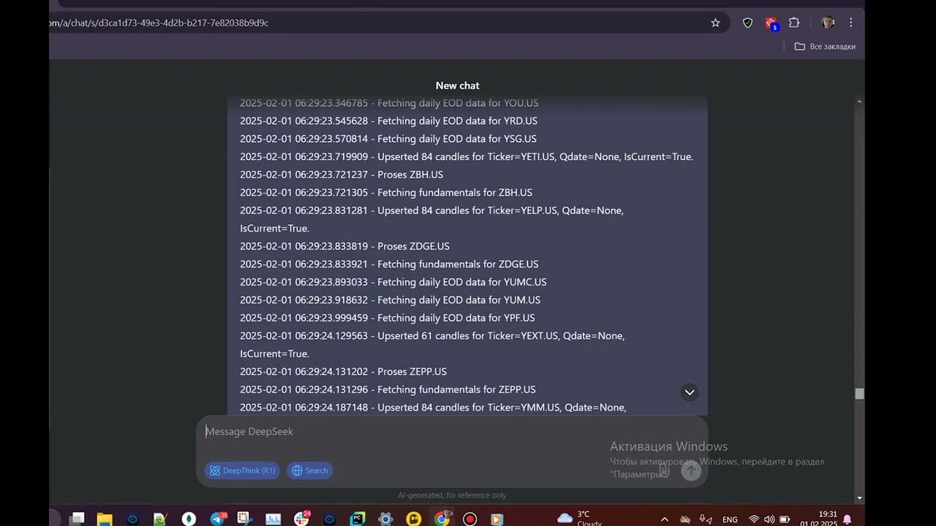This screenshot has height=526, width=936.
Task: Click the Fetching daily EOD data for YPF.US line
Action: coord(388,318)
